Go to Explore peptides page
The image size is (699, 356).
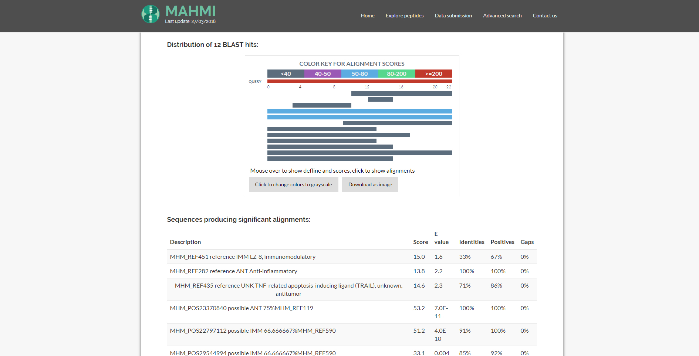pyautogui.click(x=404, y=16)
